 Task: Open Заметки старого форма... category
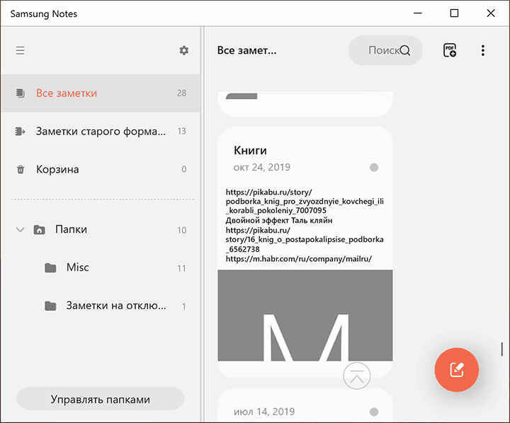click(101, 132)
